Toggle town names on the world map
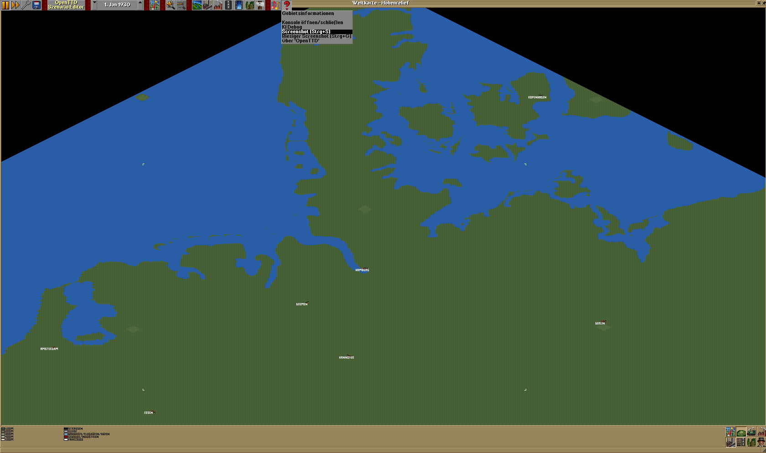Image resolution: width=766 pixels, height=453 pixels. (731, 442)
